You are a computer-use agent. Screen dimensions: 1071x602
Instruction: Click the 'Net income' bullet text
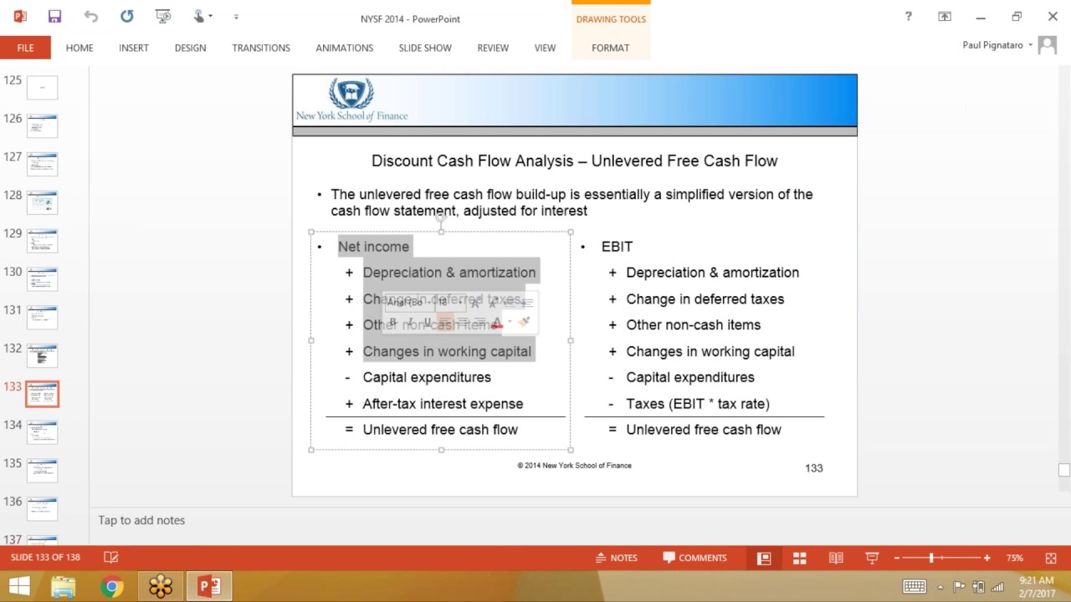pyautogui.click(x=373, y=247)
